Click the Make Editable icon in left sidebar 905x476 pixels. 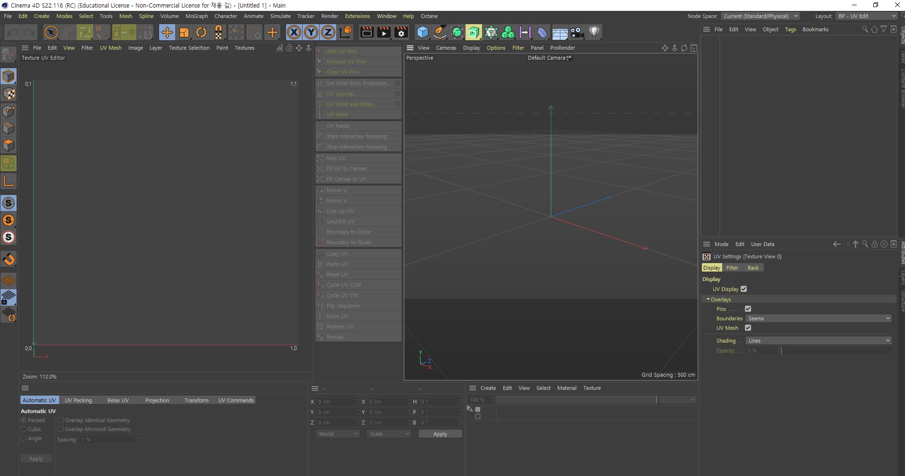click(9, 55)
